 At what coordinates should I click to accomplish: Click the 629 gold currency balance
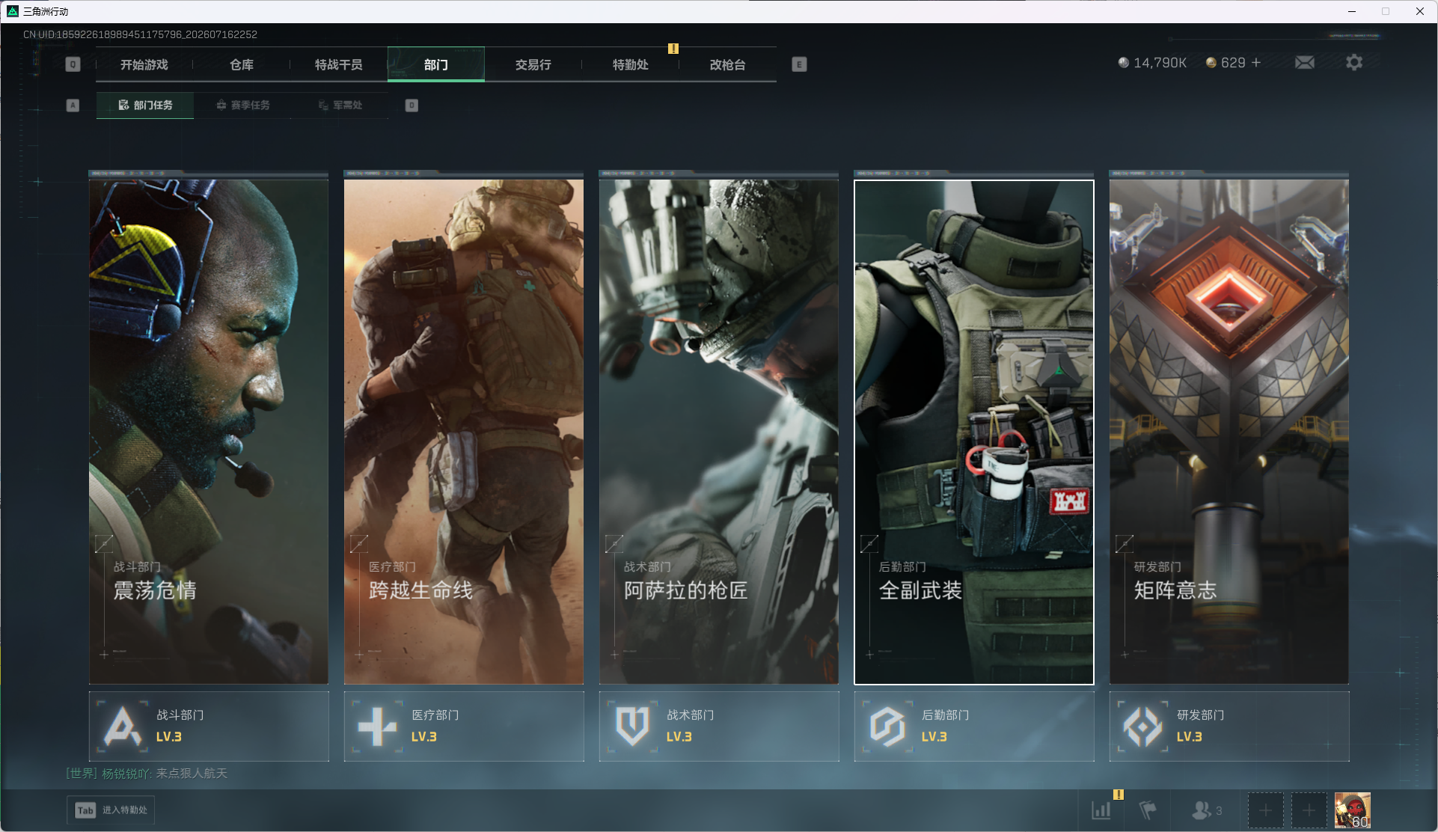coord(1226,63)
